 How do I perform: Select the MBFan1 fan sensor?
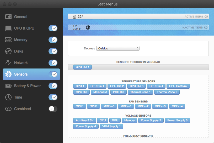point(126,106)
